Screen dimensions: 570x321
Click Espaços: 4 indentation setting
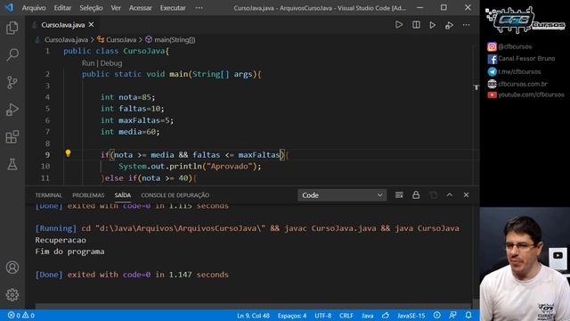[x=292, y=316]
